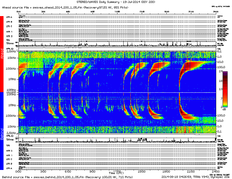Click the LFR A label in the Ahead panel
This screenshot has width=232, height=179.
pyautogui.click(x=9, y=17)
